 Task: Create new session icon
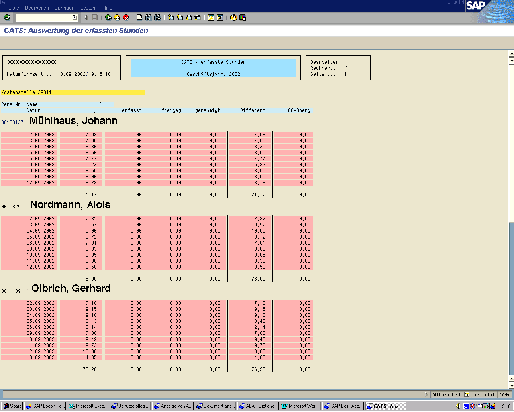(211, 18)
